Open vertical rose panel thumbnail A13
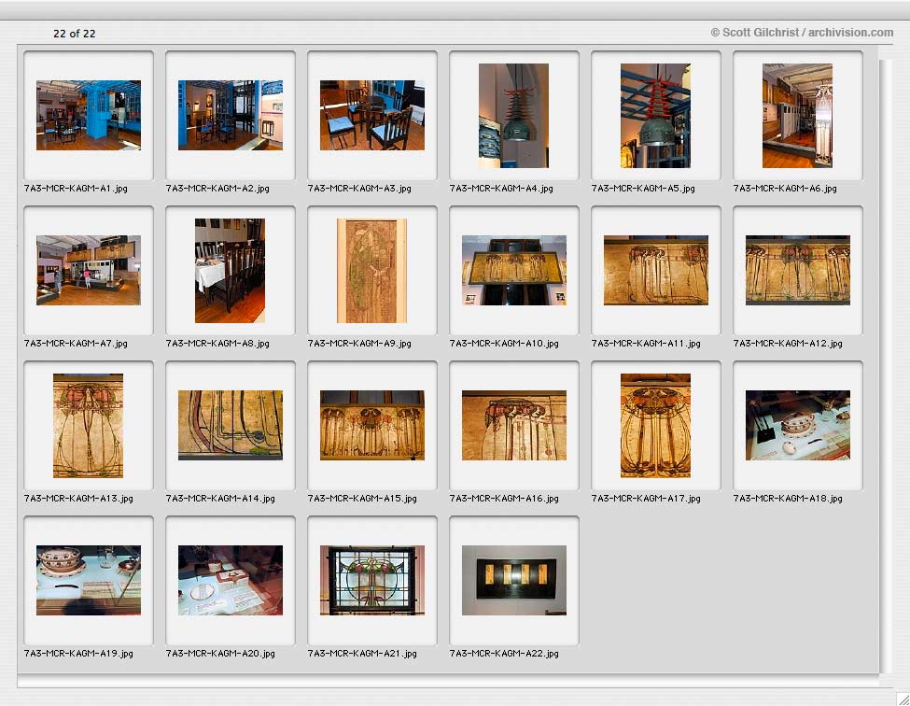Screen dimensions: 910x706 coord(89,426)
